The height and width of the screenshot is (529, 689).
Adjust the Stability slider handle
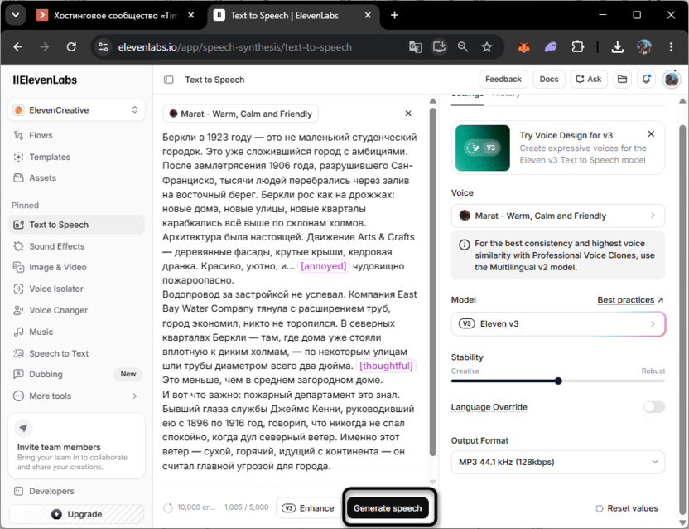point(558,381)
